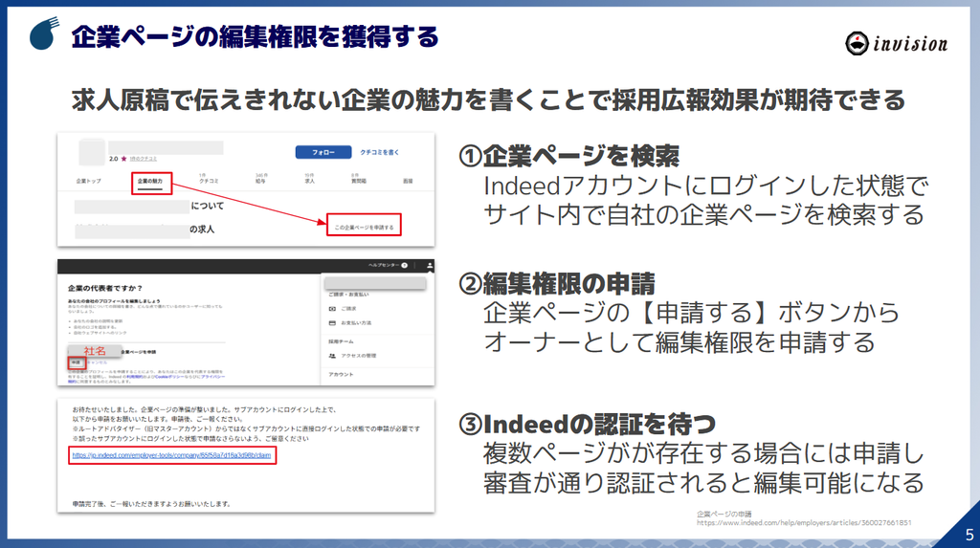The height and width of the screenshot is (548, 980).
Task: Click the 申請完了後 closing line in email
Action: pyautogui.click(x=152, y=504)
